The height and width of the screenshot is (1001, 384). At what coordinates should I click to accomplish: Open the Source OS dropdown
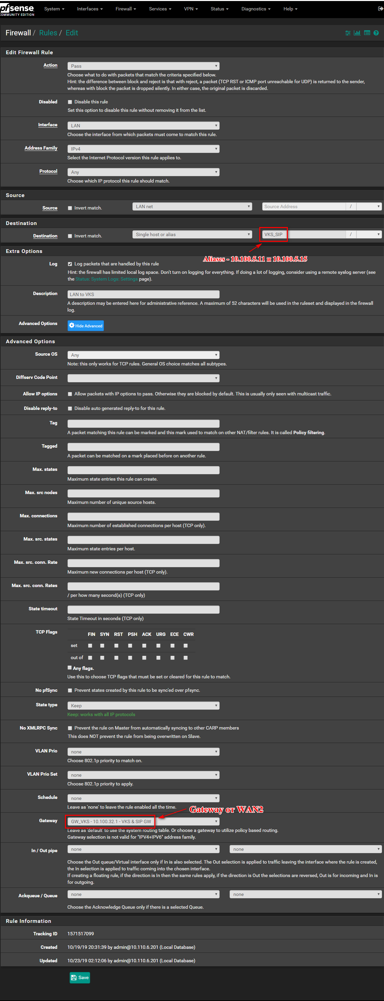click(x=144, y=355)
